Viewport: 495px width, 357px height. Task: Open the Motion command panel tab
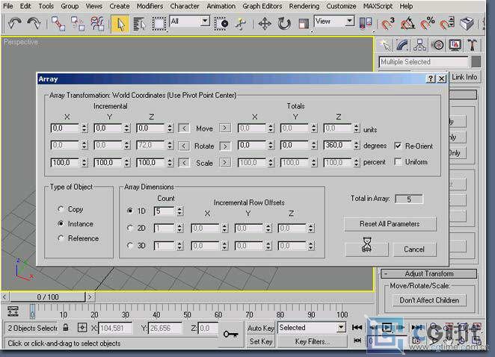click(x=437, y=46)
